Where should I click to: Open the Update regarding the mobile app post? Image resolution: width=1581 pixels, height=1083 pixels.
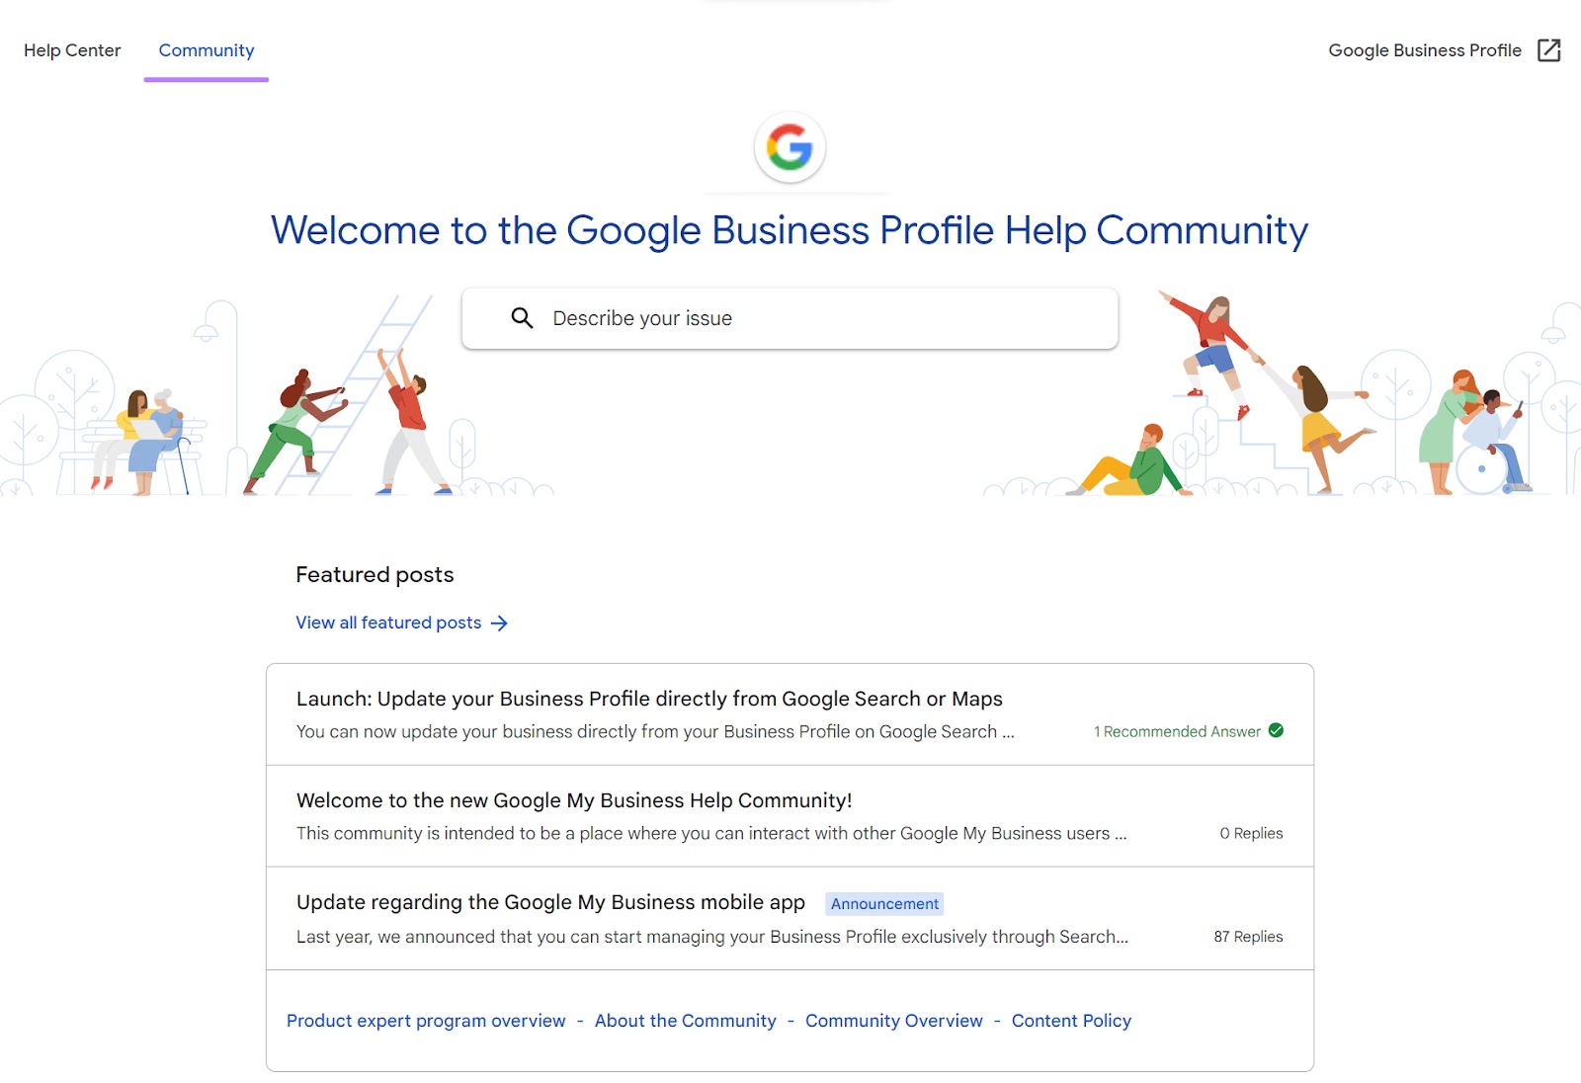pos(550,902)
